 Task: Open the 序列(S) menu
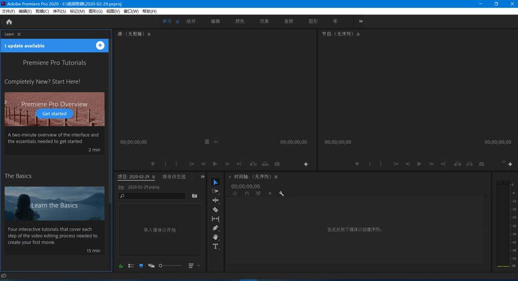(x=60, y=11)
